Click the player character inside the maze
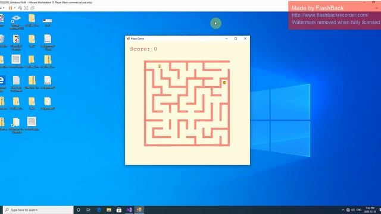This screenshot has height=214, width=381. tap(160, 66)
